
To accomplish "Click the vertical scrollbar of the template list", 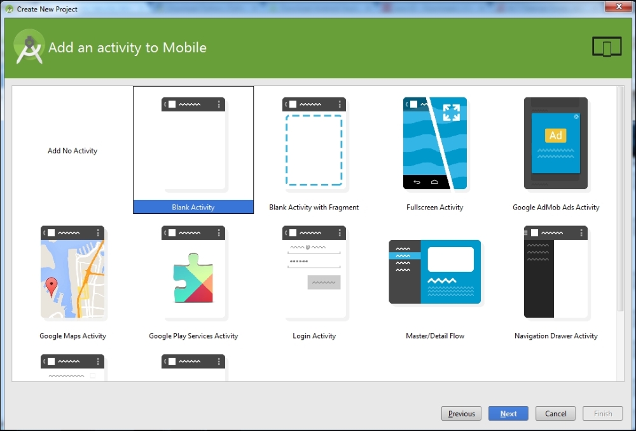I will pos(620,191).
